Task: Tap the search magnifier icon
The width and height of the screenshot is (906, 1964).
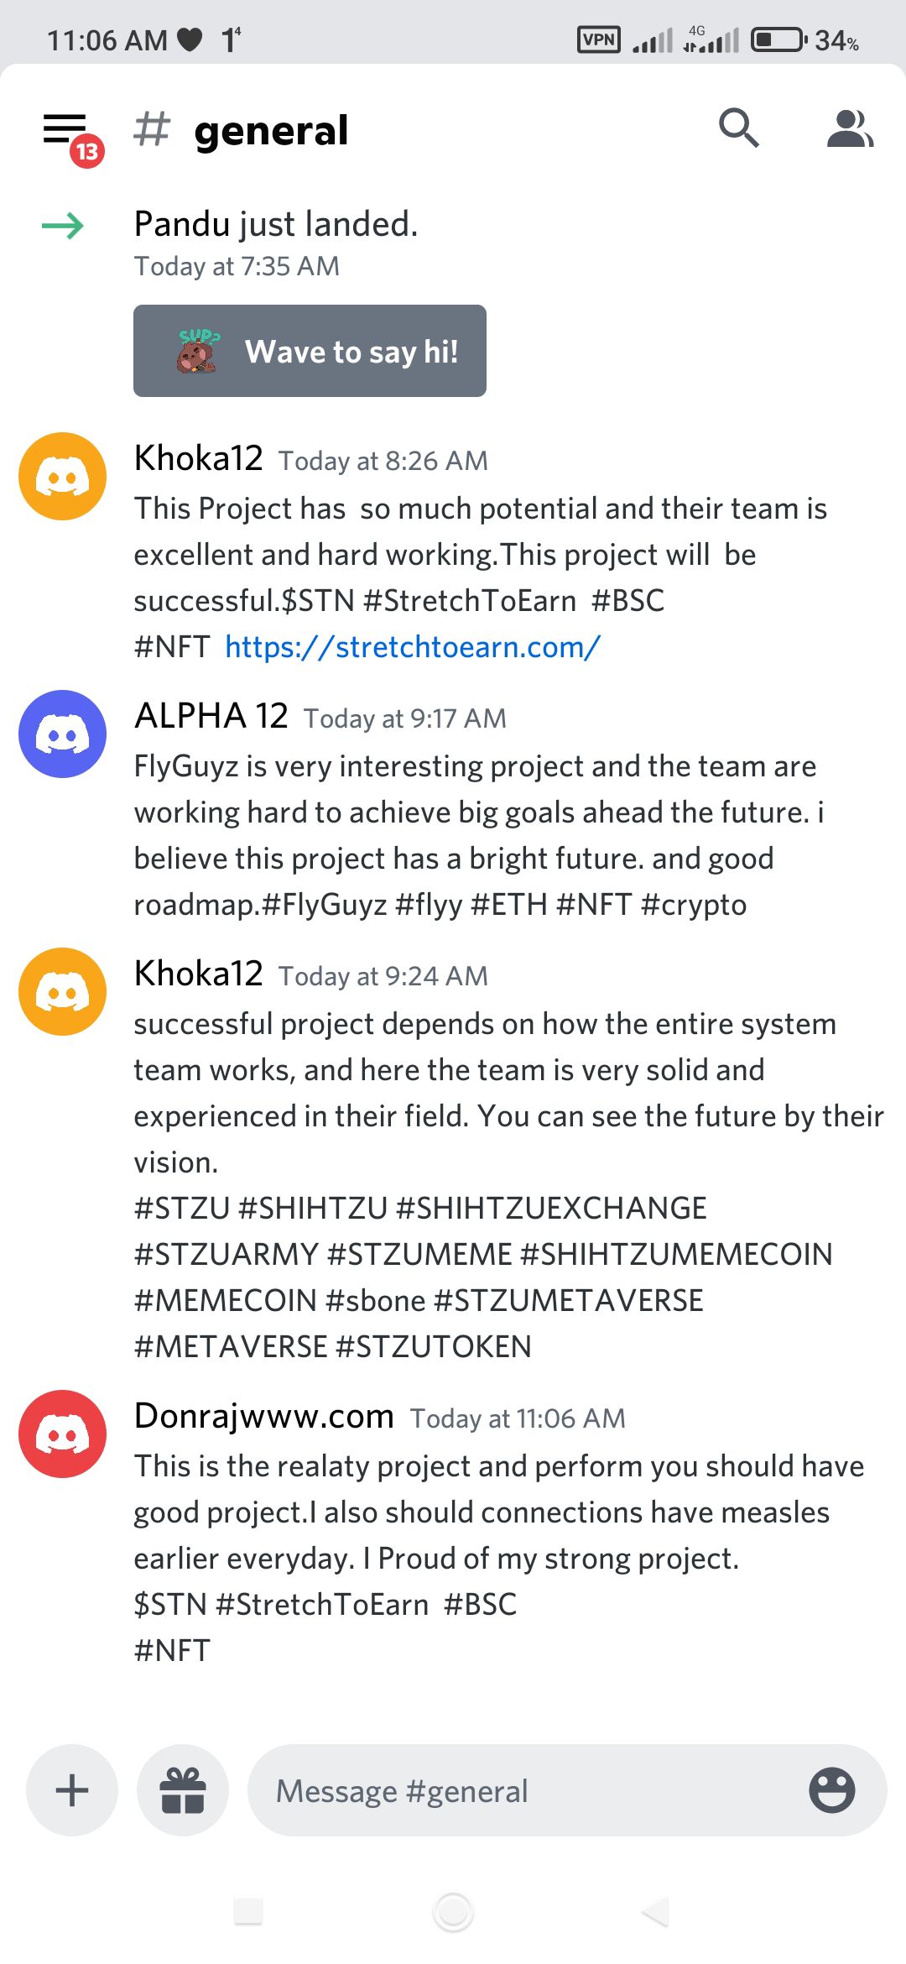Action: 738,128
